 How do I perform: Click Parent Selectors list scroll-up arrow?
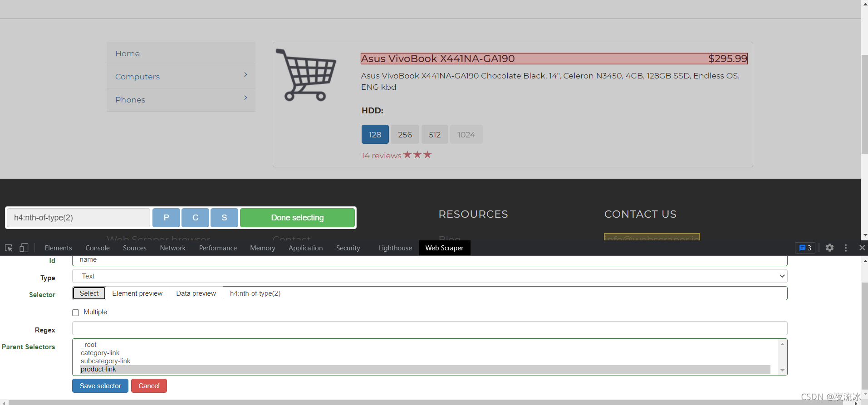[782, 344]
